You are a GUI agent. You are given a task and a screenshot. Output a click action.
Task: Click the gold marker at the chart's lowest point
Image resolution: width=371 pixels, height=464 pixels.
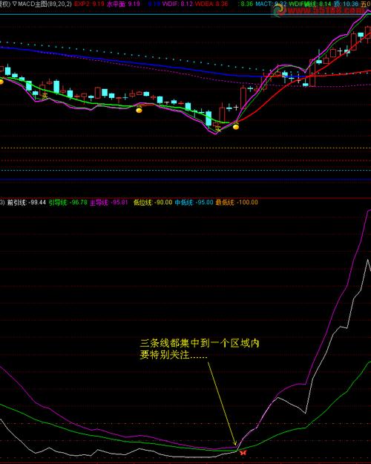coord(236,127)
